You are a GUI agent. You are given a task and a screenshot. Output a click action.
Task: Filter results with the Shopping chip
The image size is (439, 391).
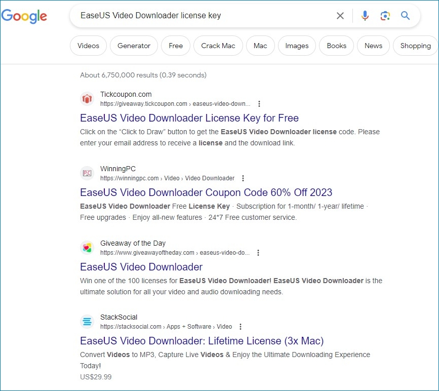[415, 46]
